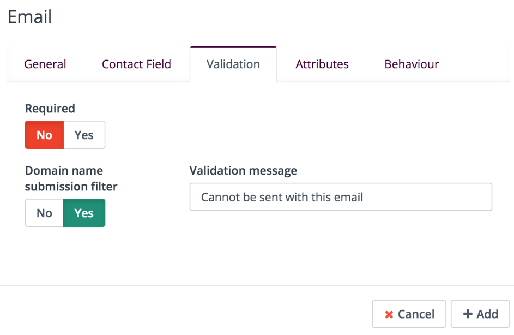Screen dimensions: 514x335
Task: Set Required to No
Action: 44,135
